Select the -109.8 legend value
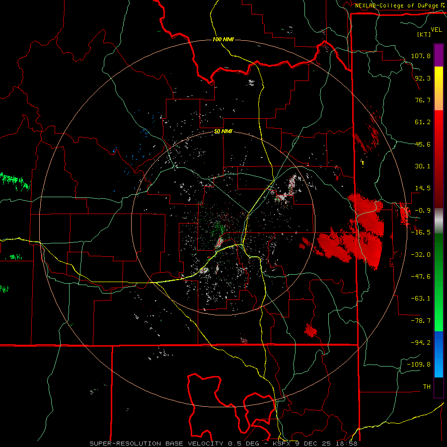The height and width of the screenshot is (447, 447). pyautogui.click(x=419, y=365)
